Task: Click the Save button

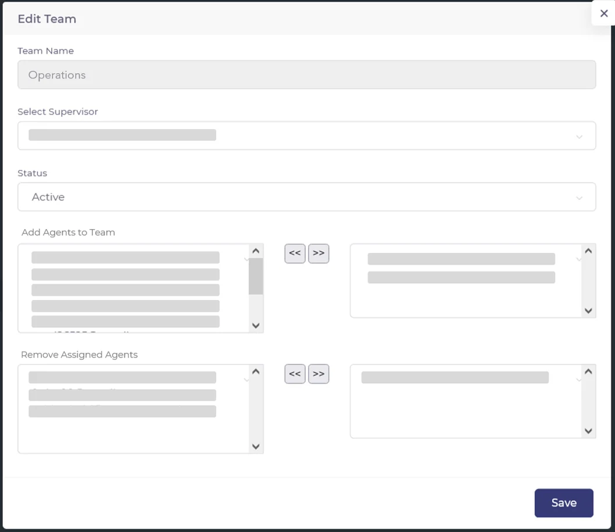Action: pos(563,503)
